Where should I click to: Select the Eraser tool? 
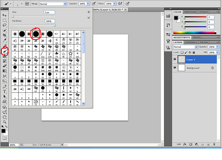tap(4, 66)
